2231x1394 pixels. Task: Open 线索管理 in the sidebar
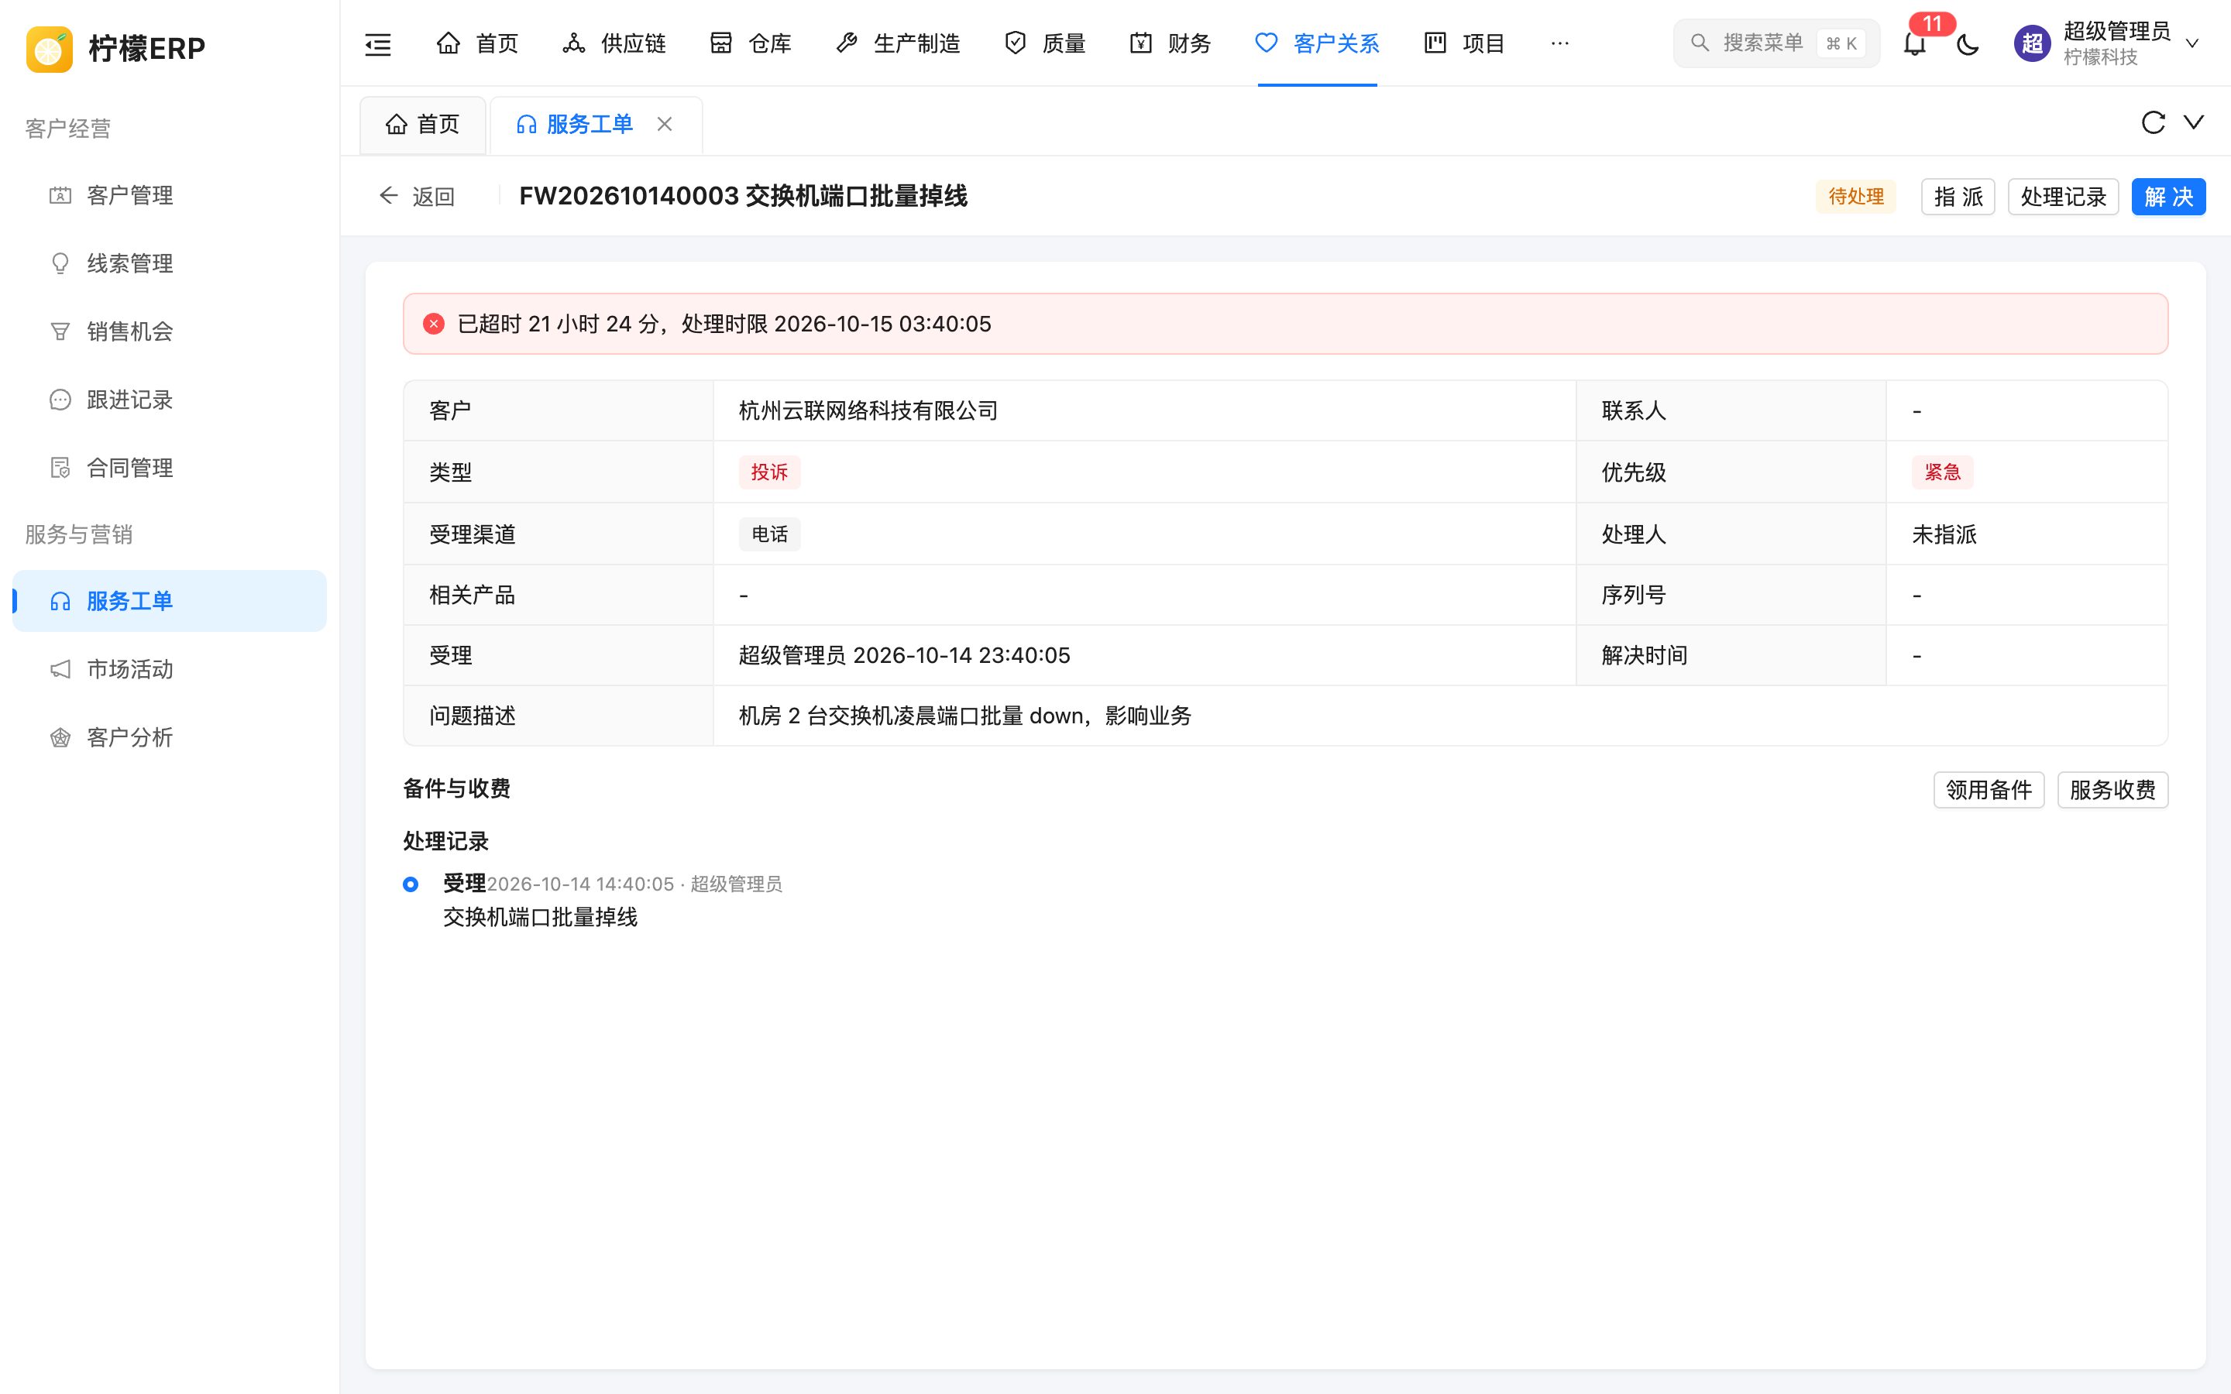[170, 263]
